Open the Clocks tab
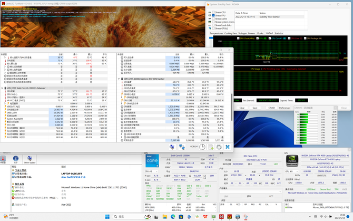The width and height of the screenshot is (353, 221). point(260,33)
